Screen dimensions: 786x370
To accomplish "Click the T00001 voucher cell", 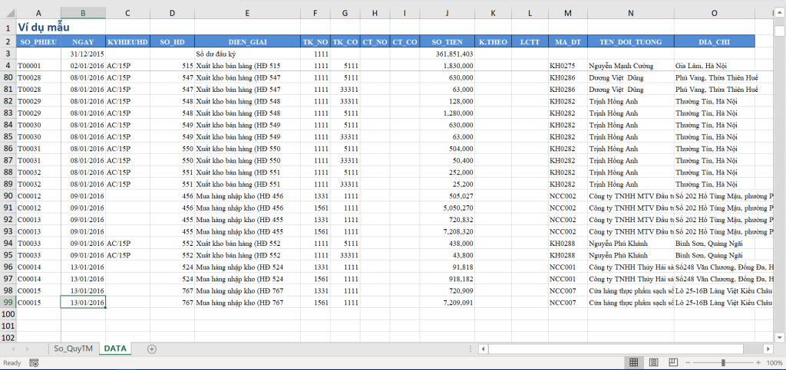I will pos(38,66).
